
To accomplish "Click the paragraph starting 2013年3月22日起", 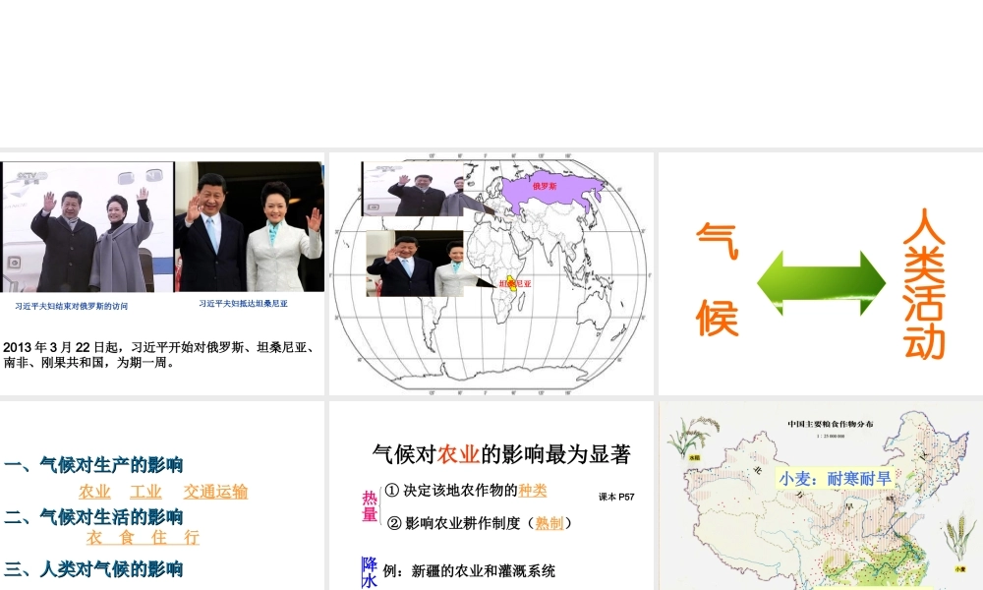I will [x=159, y=355].
